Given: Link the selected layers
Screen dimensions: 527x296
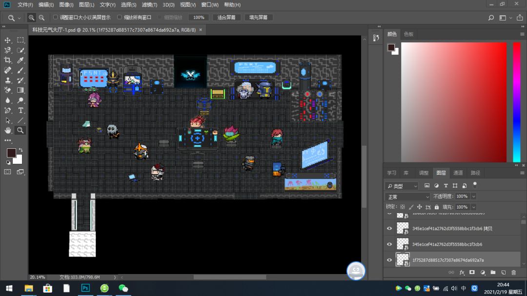Looking at the screenshot, I should (451, 273).
